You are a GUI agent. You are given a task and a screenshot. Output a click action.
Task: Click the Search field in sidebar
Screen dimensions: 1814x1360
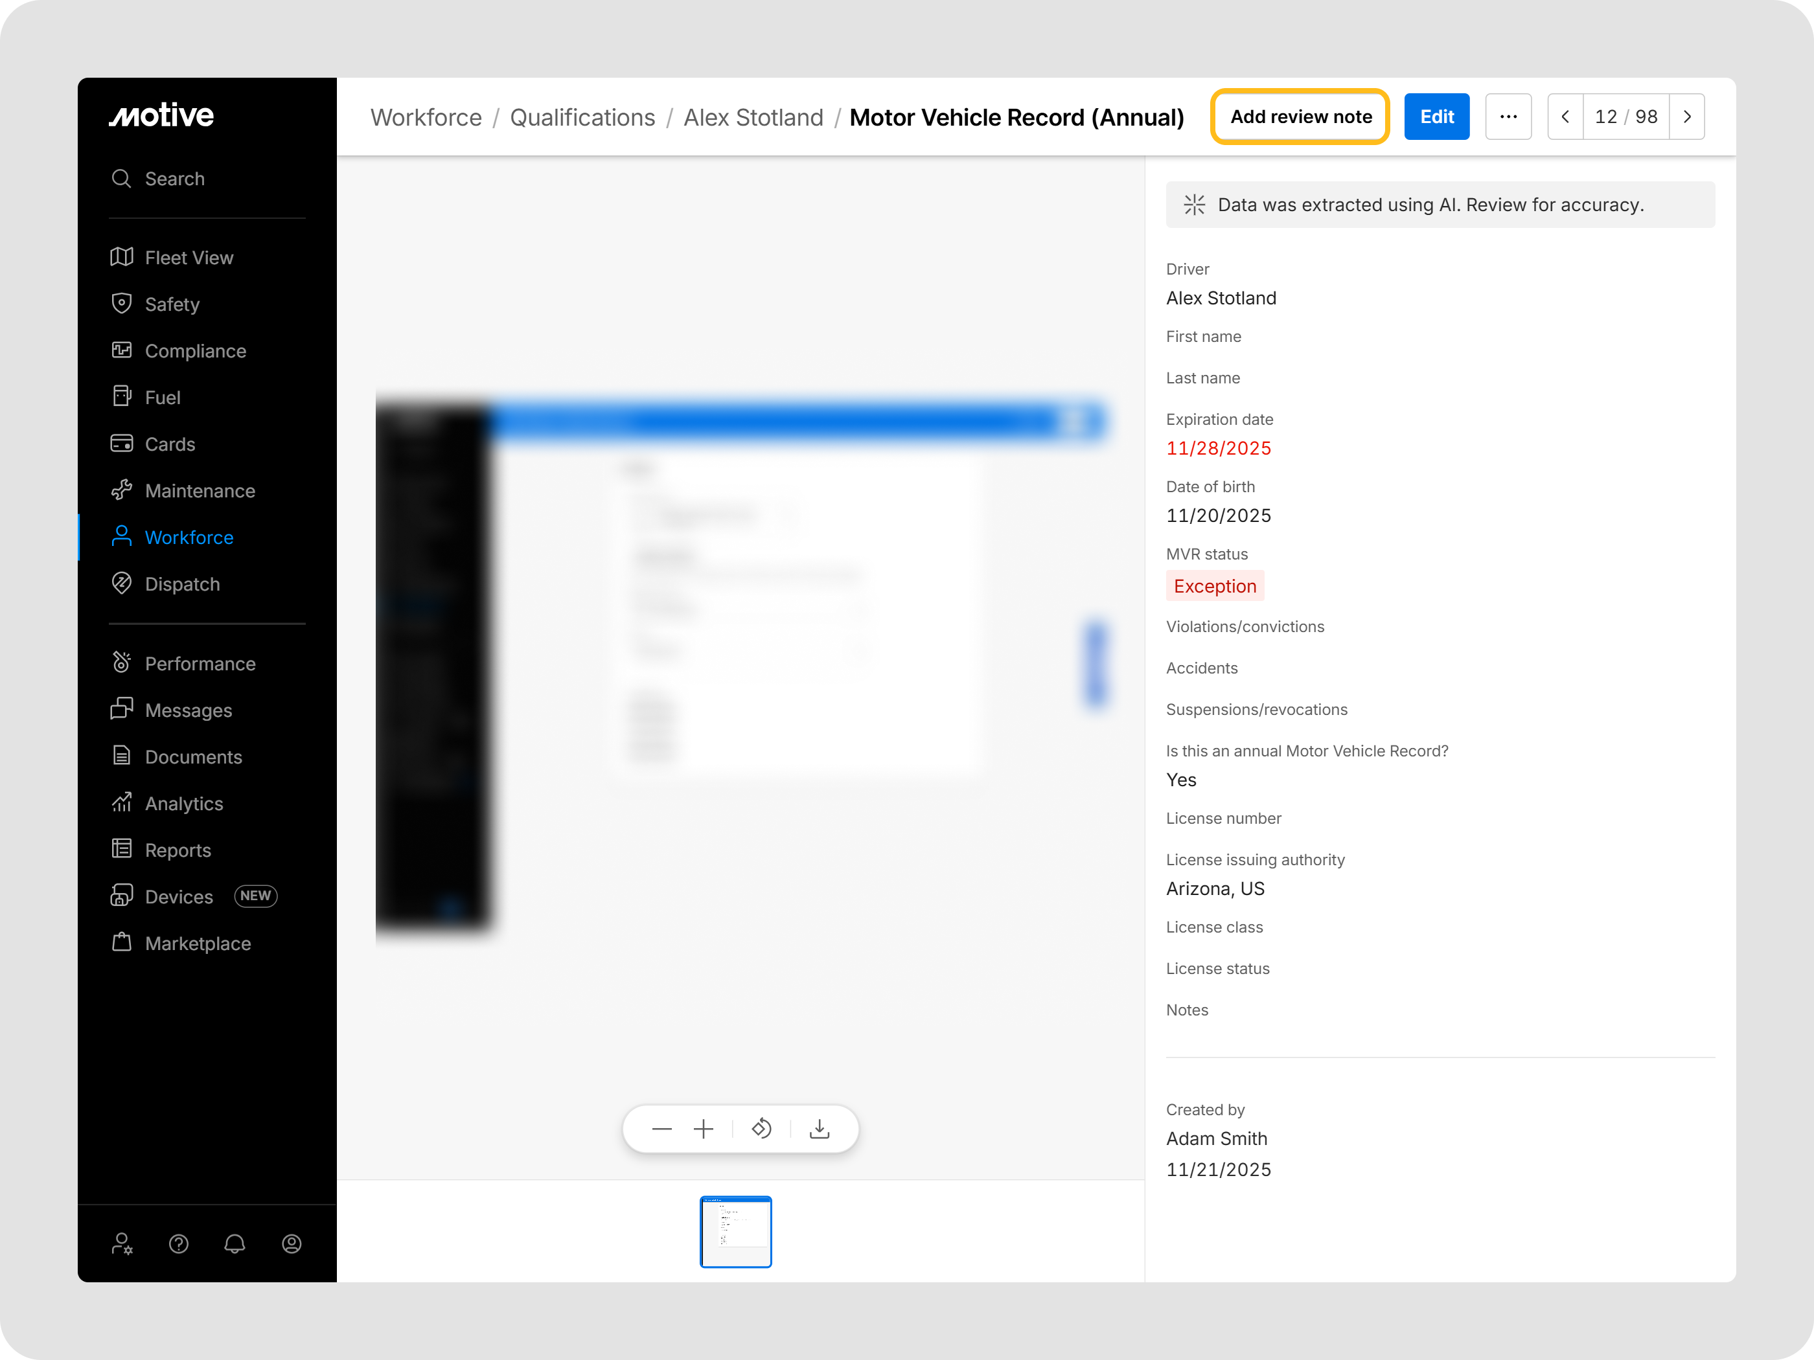click(x=175, y=179)
